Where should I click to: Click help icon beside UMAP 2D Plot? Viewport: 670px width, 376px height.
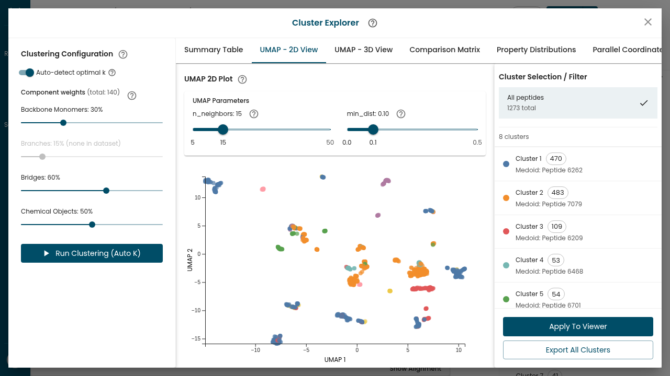[242, 79]
